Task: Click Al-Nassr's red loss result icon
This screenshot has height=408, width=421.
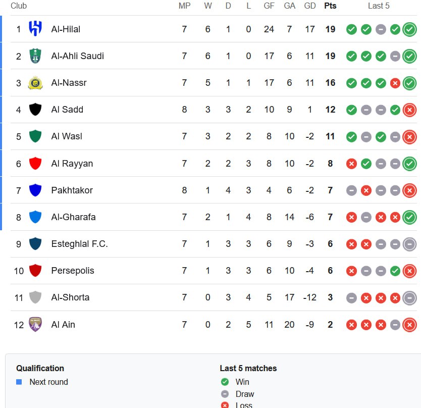Action: tap(395, 83)
